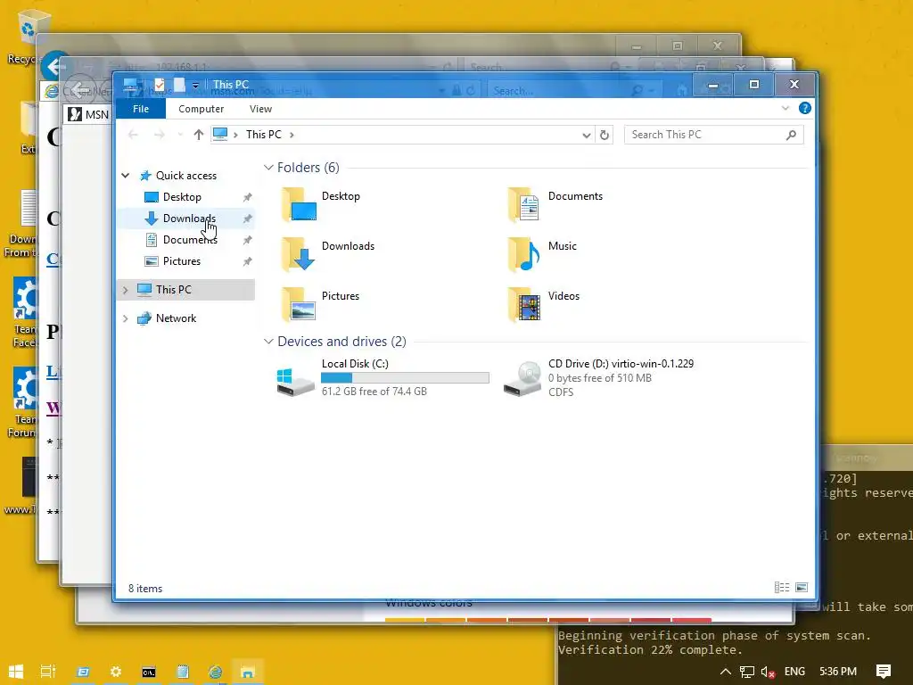Click the Local Disk (C:) usage bar
Viewport: 913px width, 685px height.
pyautogui.click(x=406, y=378)
